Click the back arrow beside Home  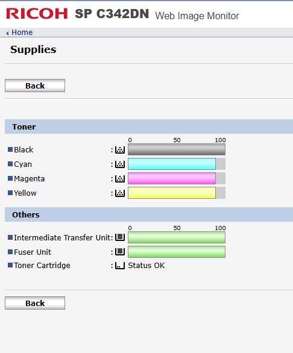7,33
